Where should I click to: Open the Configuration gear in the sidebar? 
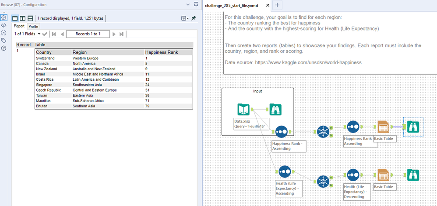(x=4, y=18)
